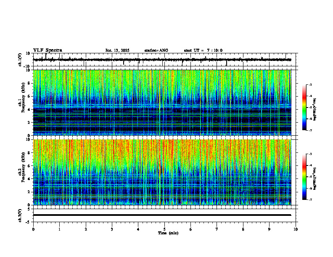This screenshot has width=333, height=257.
Task: Click the '-7' value on ch.1 colorbar
Action: [x=310, y=130]
